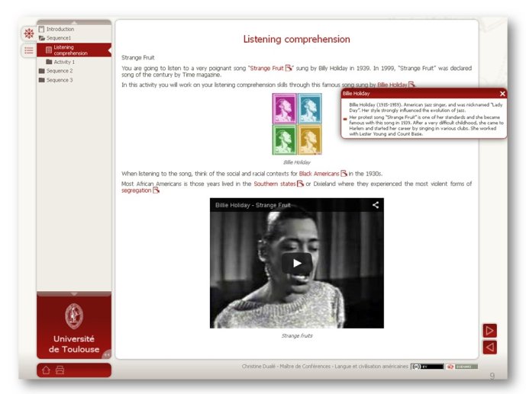Expand Sequence 2 in the outline
This screenshot has height=394, width=526.
coord(56,71)
